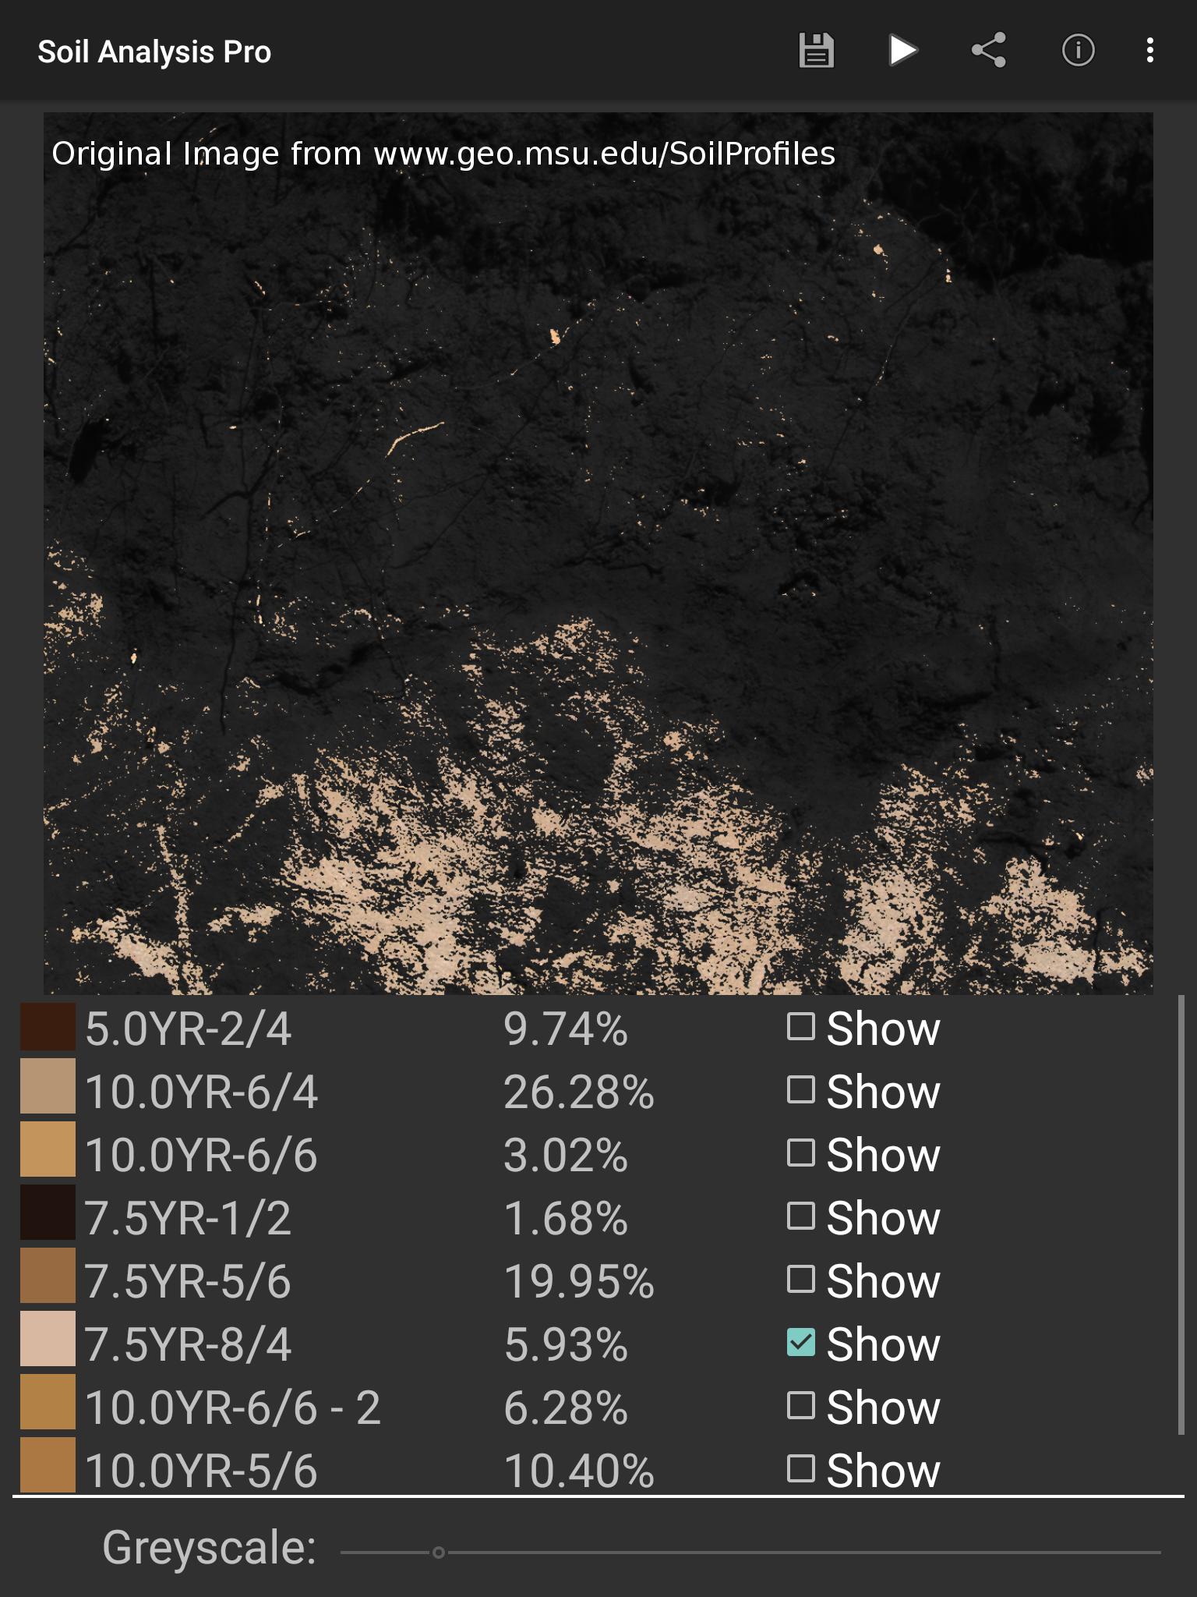The image size is (1197, 1597).
Task: Click the 19.95% value
Action: 579,1281
